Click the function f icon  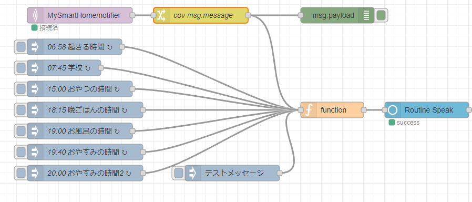coord(309,110)
